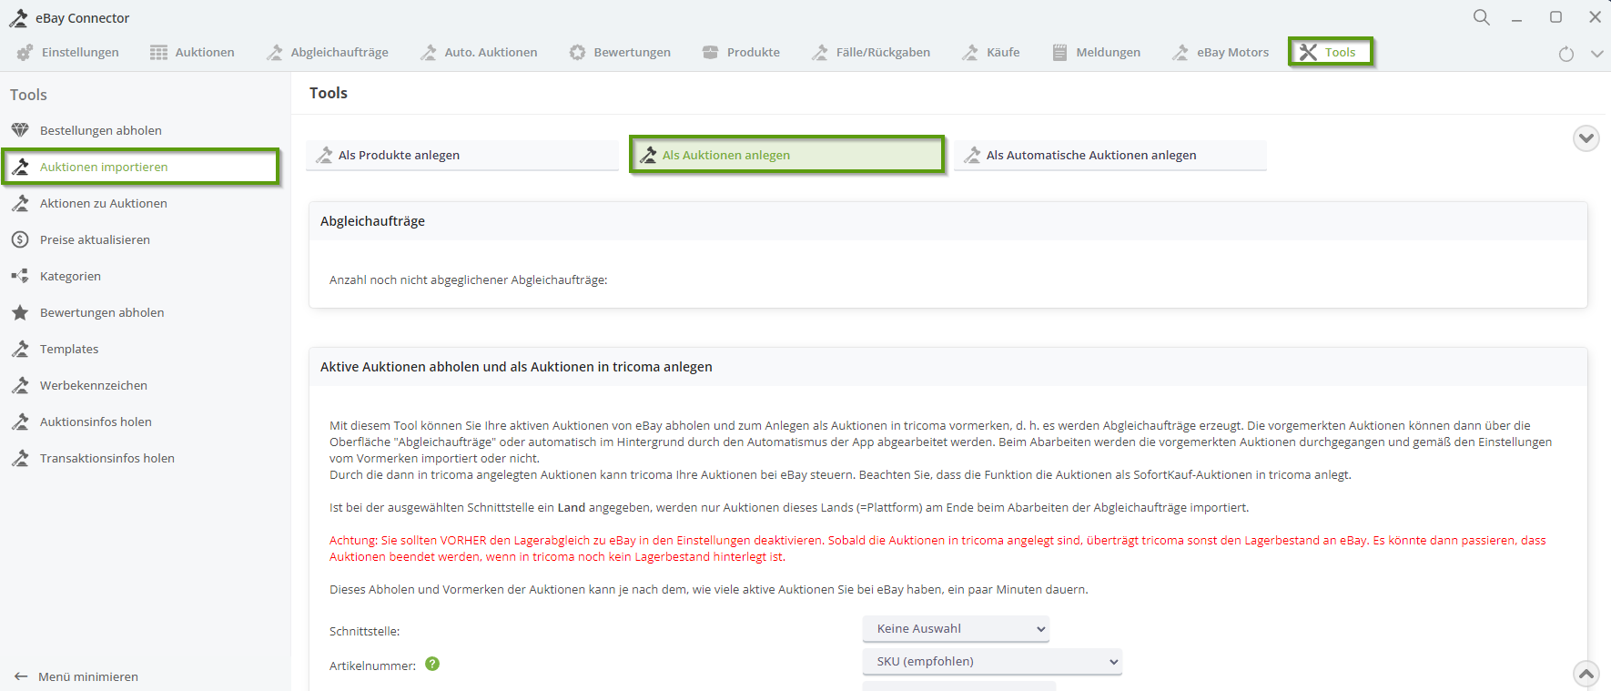The image size is (1611, 691).
Task: Expand the top navigation chevron
Action: 1596,54
